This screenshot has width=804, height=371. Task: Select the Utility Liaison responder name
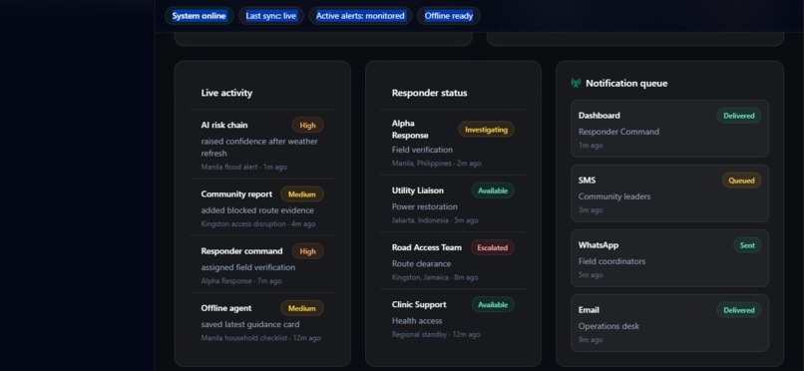pyautogui.click(x=418, y=190)
